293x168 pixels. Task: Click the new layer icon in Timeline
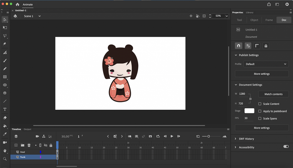tap(16, 145)
